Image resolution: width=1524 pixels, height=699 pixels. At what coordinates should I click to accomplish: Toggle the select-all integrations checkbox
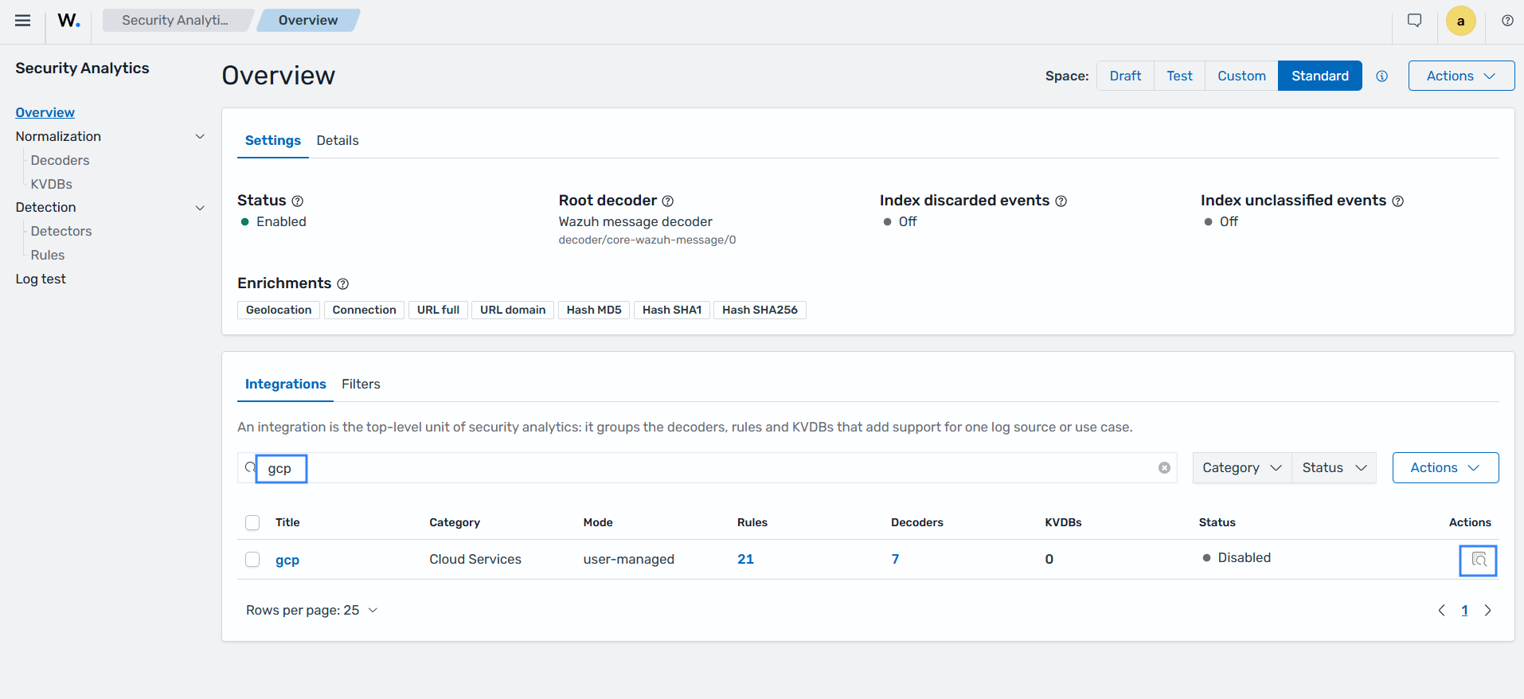(252, 523)
